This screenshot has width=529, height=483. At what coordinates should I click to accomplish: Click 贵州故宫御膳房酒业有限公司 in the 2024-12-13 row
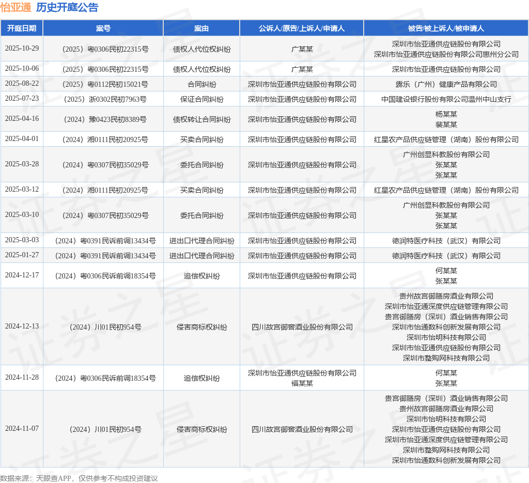tap(446, 296)
